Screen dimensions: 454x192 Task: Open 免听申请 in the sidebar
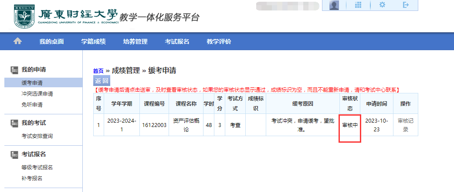click(x=32, y=105)
